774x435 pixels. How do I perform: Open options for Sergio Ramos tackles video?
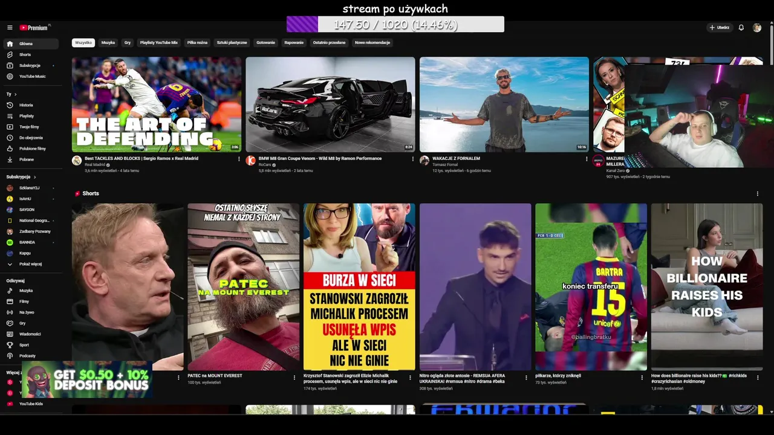pyautogui.click(x=239, y=159)
